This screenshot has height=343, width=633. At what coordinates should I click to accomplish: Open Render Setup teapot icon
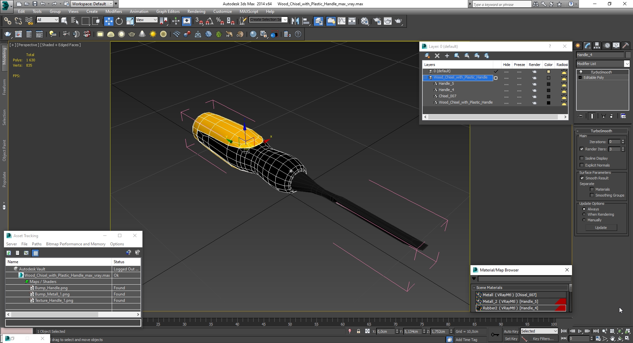tap(377, 21)
